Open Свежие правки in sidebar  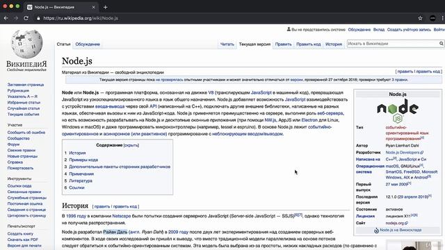(22, 151)
